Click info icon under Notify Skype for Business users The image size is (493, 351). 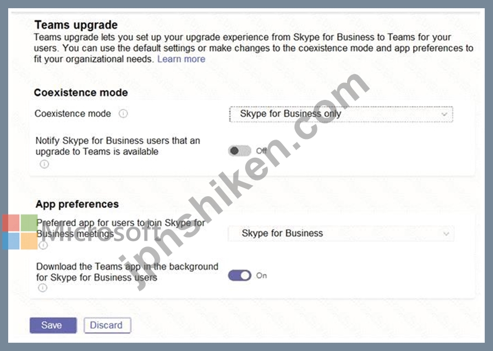pos(44,164)
